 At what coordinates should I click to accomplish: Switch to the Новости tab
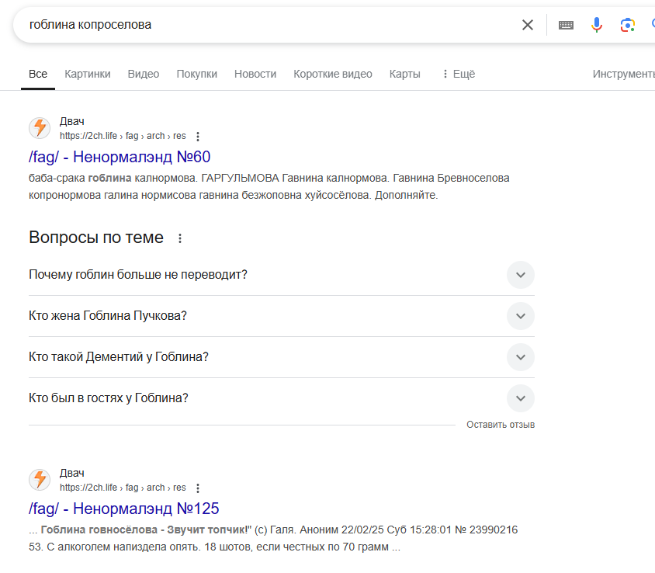click(x=255, y=74)
